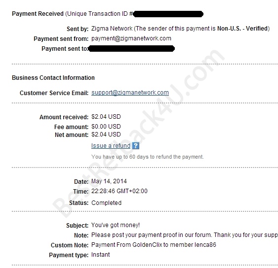This screenshot has width=278, height=268.
Task: Select the date May 14, 2014
Action: (109, 181)
